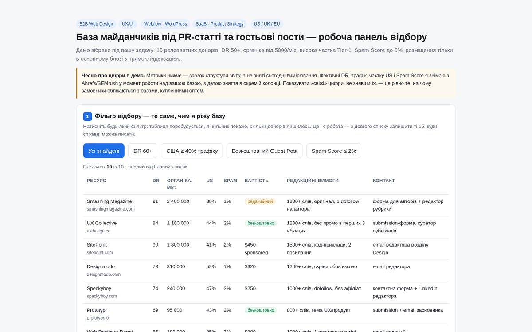Click the 'uxdesign.cc' domain text
Image resolution: width=532 pixels, height=332 pixels.
click(98, 231)
